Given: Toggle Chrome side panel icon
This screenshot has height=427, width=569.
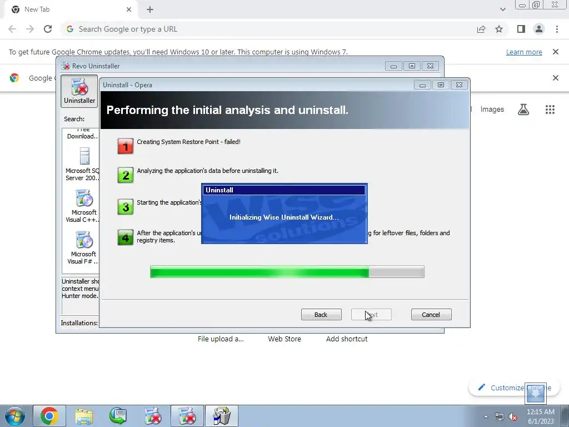Looking at the screenshot, I should [x=521, y=29].
